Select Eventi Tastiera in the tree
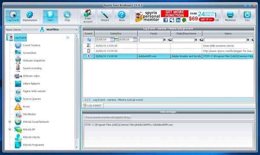 point(32,45)
